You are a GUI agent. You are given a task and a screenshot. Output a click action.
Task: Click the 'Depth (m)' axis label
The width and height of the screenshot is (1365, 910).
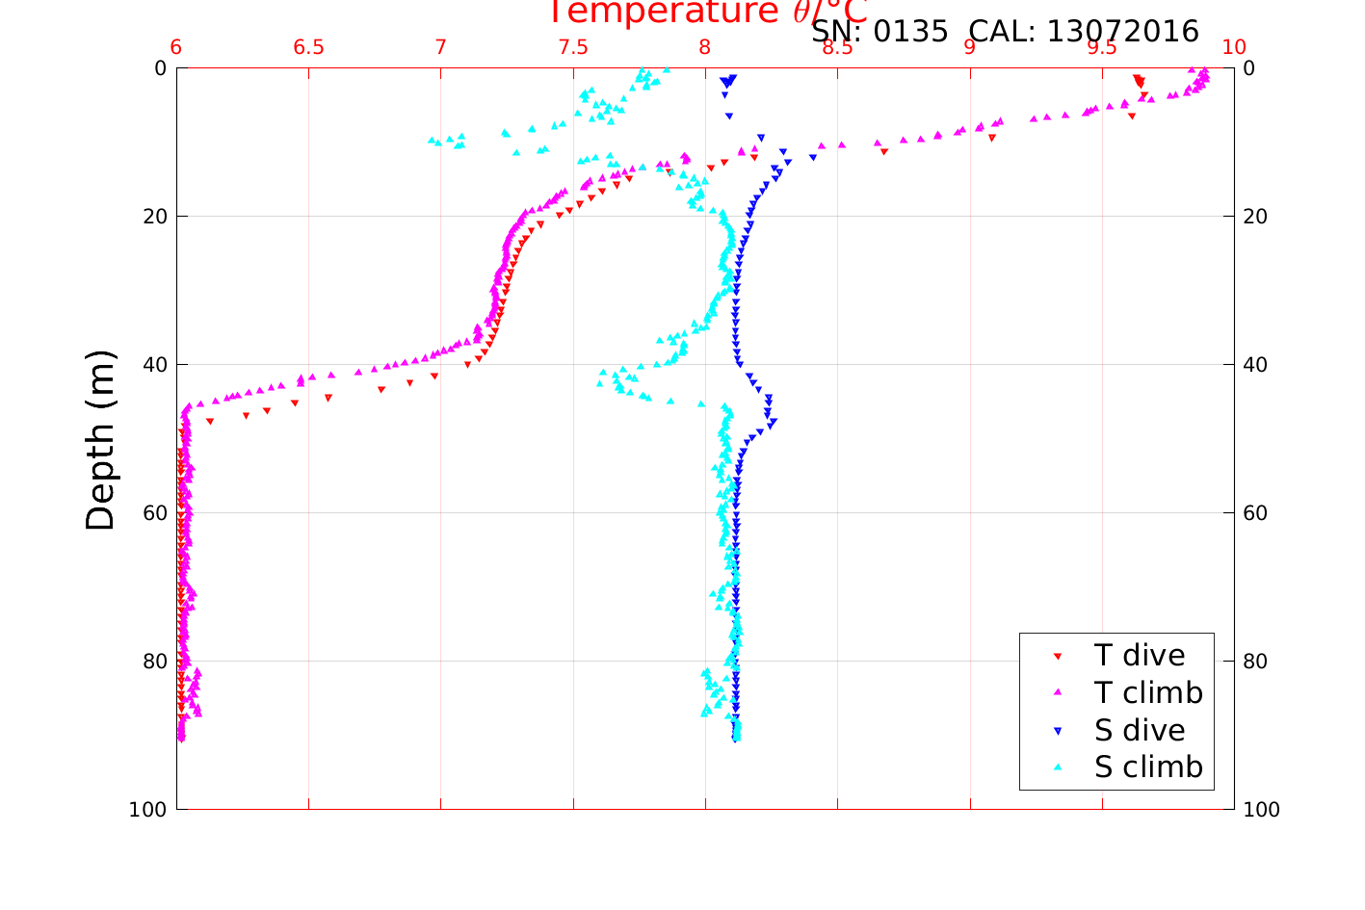pyautogui.click(x=100, y=440)
